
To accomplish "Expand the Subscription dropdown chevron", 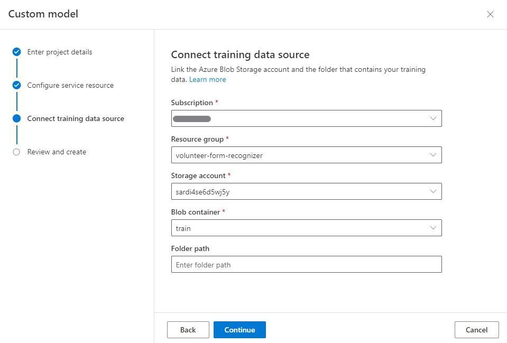I will (x=433, y=118).
